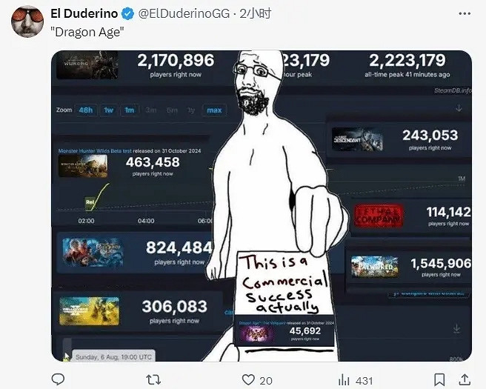Screen dimensions: 486x389
Task: Open El Duderino profile avatar
Action: pos(27,21)
